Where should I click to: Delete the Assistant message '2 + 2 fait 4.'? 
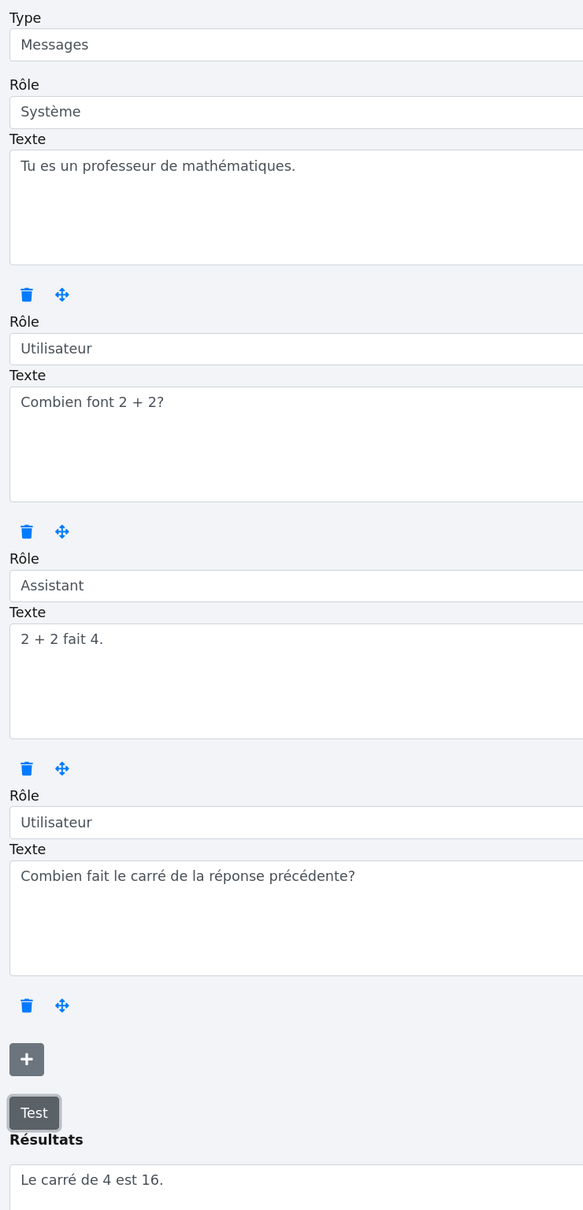27,769
